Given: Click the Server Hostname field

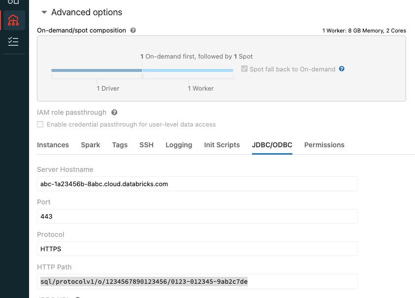Looking at the screenshot, I should click(197, 184).
